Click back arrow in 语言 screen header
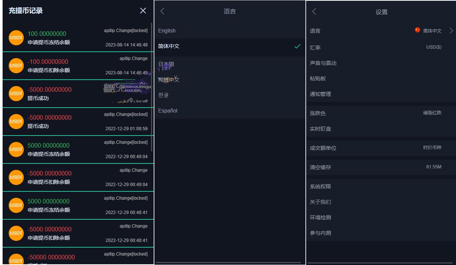 click(163, 11)
